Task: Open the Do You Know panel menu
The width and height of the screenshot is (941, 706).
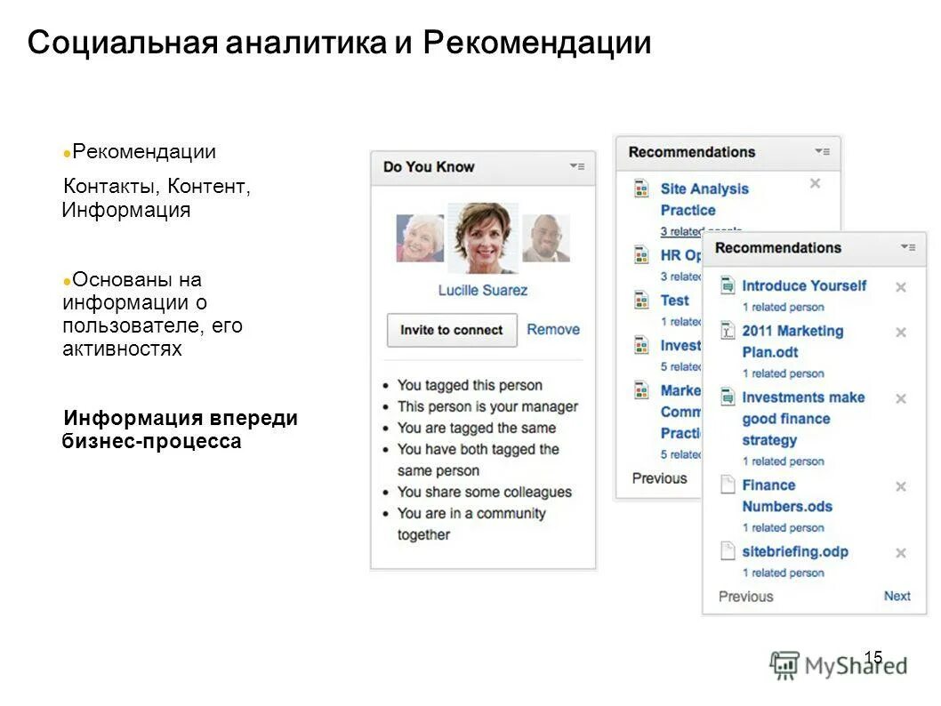Action: [x=577, y=166]
